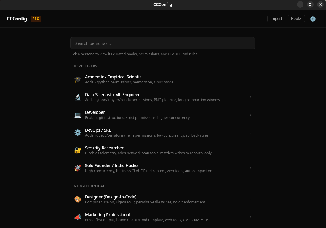
Task: Expand the Solo Founder / Indie Hacker chevron
Action: [x=251, y=168]
